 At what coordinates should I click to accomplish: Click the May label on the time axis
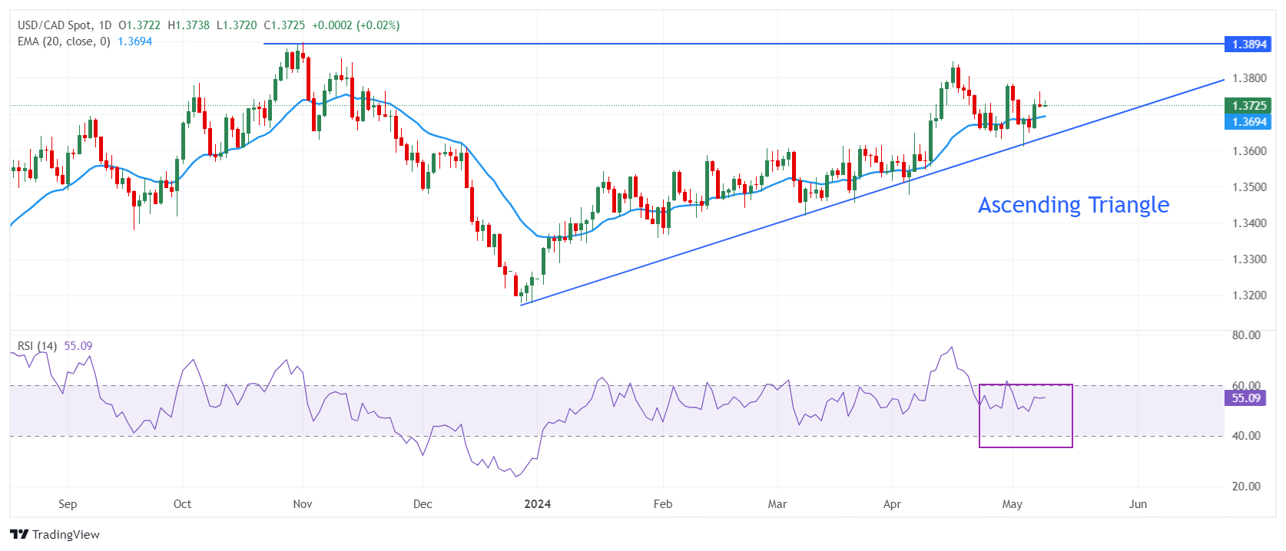click(x=1012, y=504)
